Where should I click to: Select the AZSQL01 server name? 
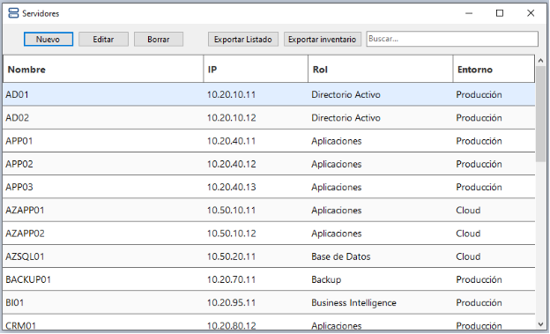(25, 256)
